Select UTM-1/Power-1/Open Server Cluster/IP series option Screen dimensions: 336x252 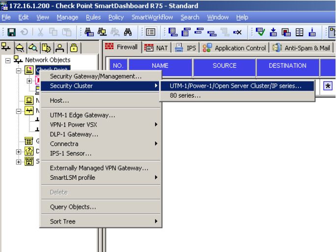point(237,86)
